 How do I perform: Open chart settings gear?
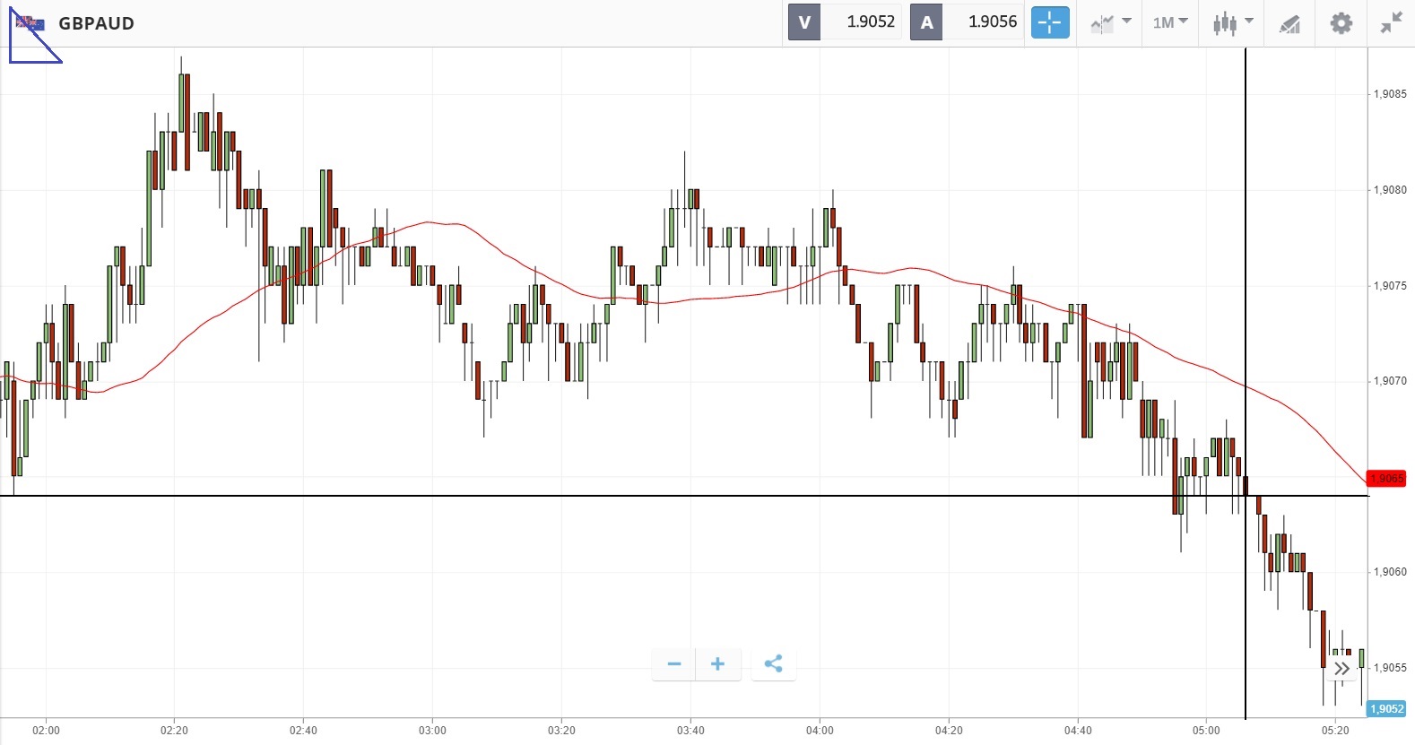[1341, 22]
